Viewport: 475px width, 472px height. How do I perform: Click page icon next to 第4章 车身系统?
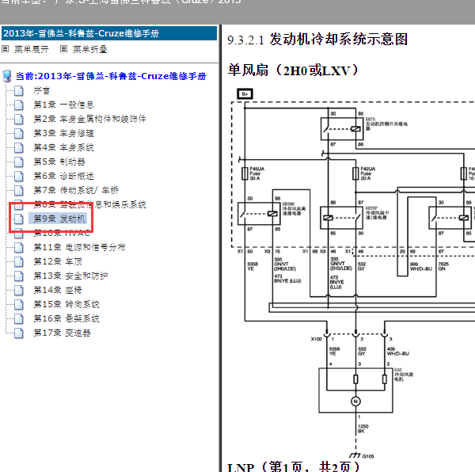point(19,147)
